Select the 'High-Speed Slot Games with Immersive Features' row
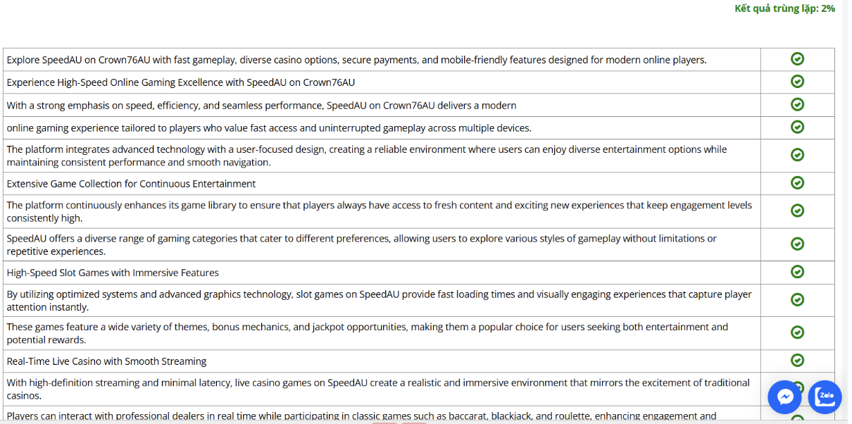The width and height of the screenshot is (852, 424). [113, 273]
